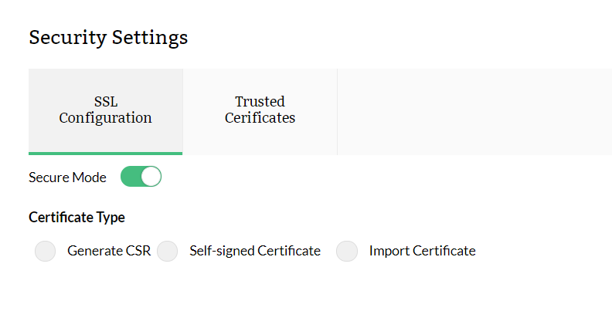Viewport: 612px width, 311px height.
Task: Open the Trusted Certificates tab
Action: 260,110
